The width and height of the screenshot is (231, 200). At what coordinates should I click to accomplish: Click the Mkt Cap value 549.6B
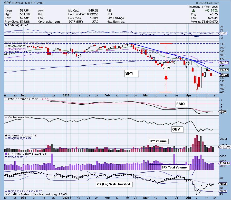[x=93, y=11]
